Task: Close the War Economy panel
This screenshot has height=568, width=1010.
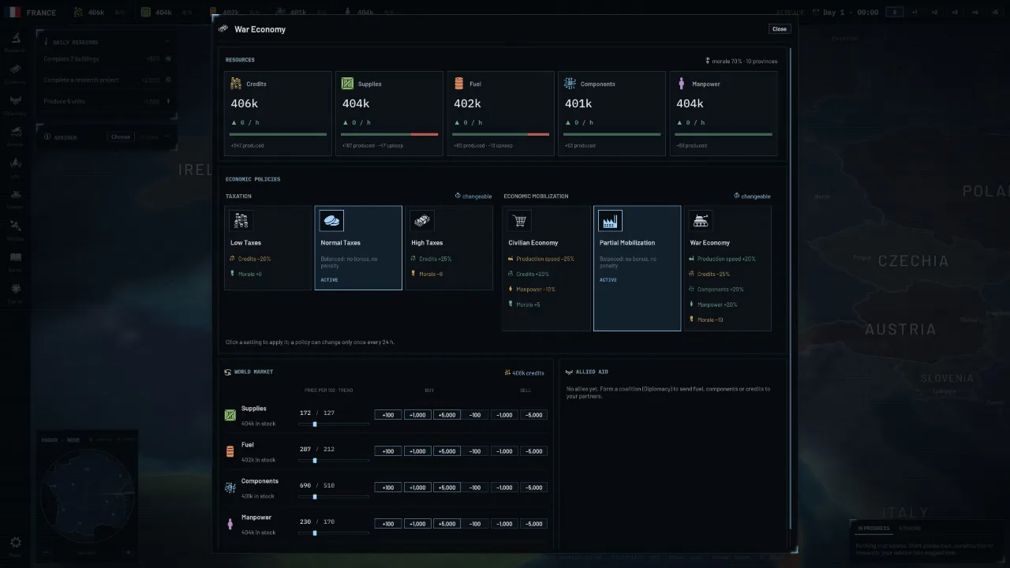Action: point(780,29)
